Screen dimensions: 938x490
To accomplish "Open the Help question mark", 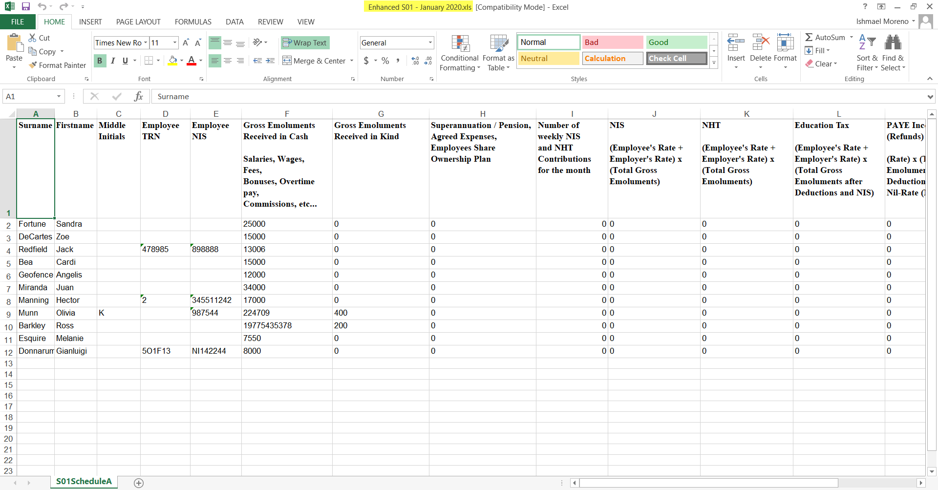I will [865, 6].
